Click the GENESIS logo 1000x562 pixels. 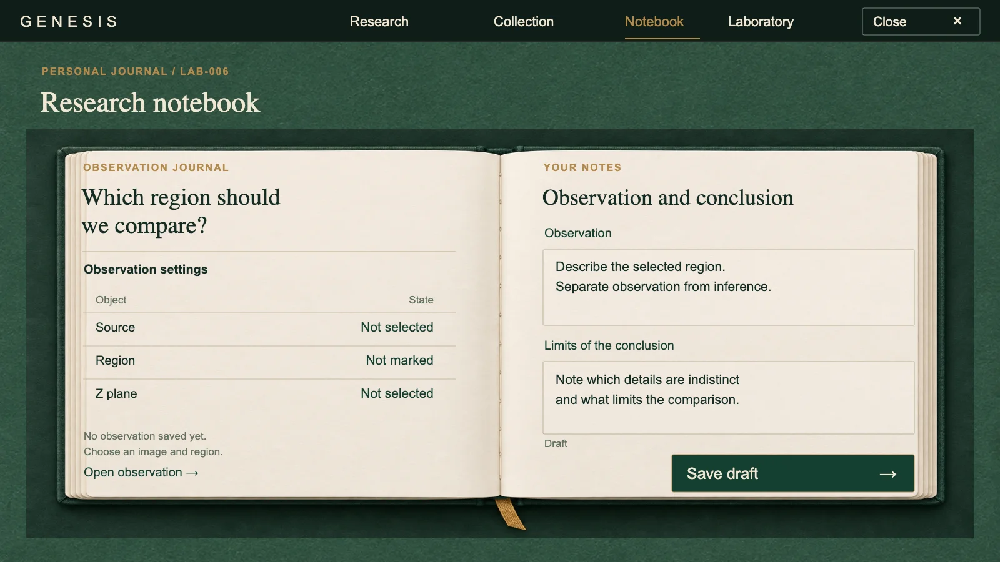click(x=69, y=21)
